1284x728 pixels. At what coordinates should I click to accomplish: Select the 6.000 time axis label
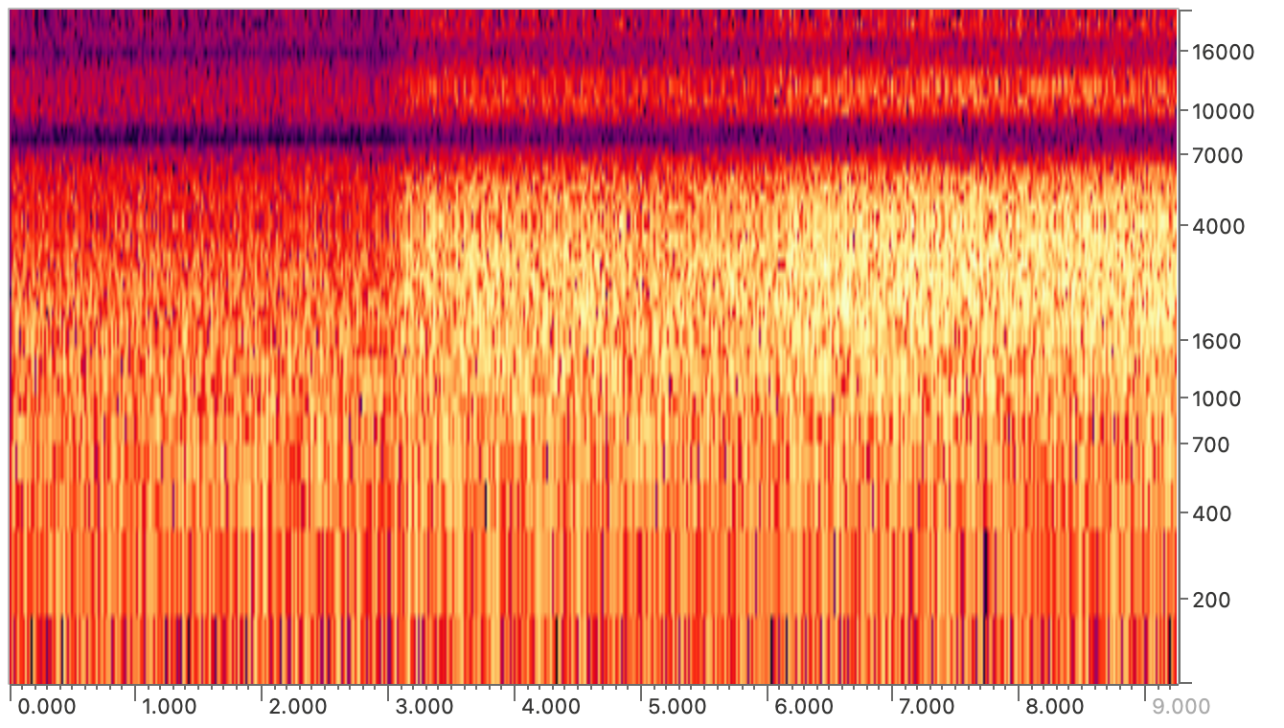[803, 708]
